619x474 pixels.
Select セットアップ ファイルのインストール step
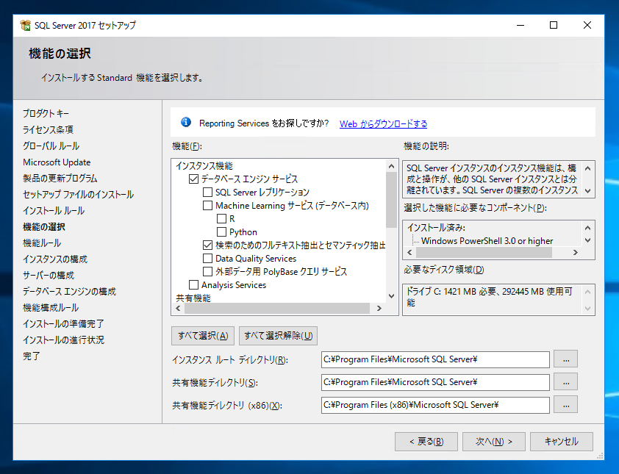pyautogui.click(x=78, y=195)
